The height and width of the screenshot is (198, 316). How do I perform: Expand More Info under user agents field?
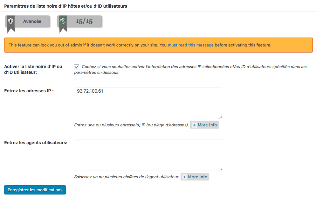195,177
